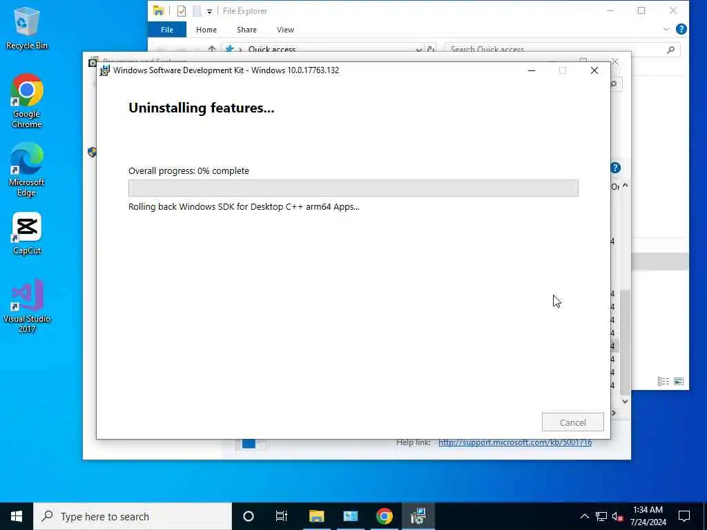Click the Programs and Features vertical scrollbar thumb

625,342
